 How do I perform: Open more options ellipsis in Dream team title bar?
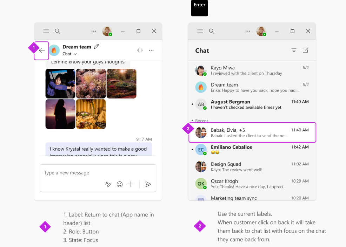click(x=94, y=31)
